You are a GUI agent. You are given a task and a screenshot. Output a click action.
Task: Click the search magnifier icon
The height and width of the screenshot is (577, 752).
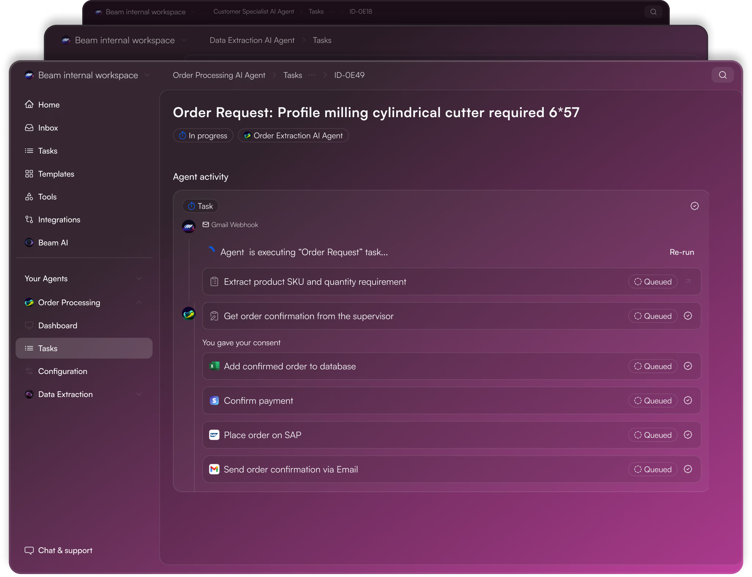click(x=722, y=75)
